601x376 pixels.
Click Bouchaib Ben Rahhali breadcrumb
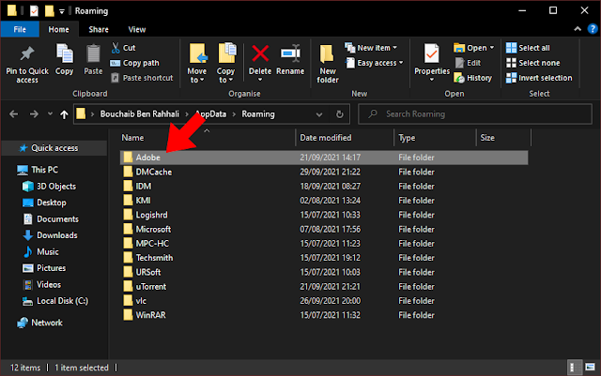140,114
